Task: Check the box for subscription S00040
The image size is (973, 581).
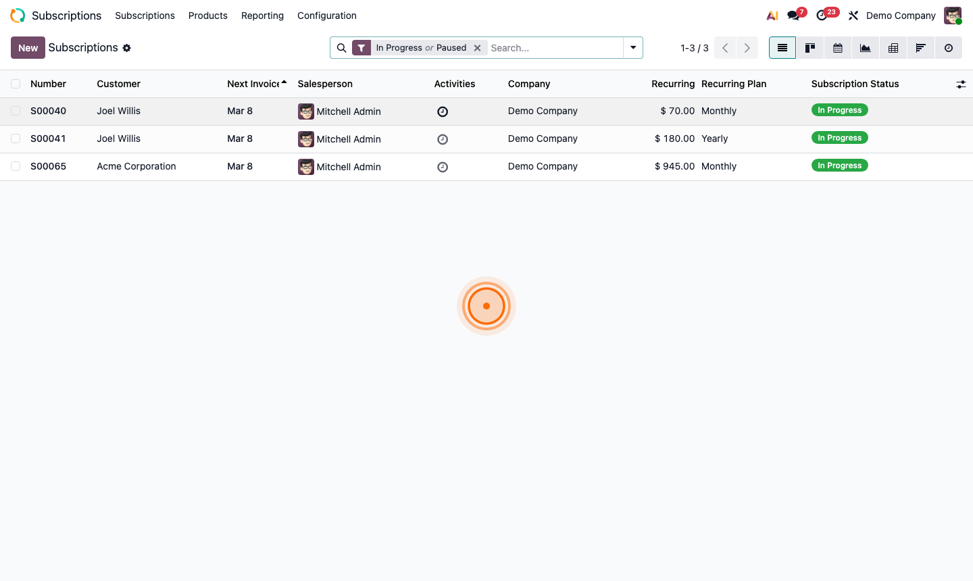Action: [x=16, y=111]
